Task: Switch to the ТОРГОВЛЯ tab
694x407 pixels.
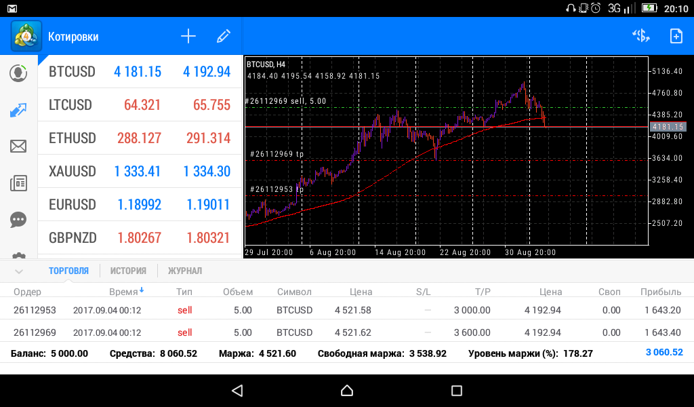Action: pos(68,271)
